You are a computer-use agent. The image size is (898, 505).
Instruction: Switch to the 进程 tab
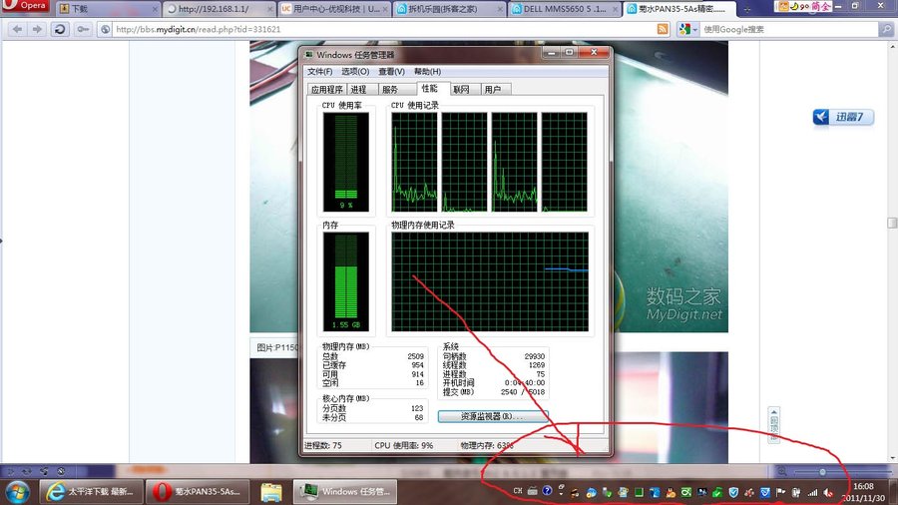point(357,89)
